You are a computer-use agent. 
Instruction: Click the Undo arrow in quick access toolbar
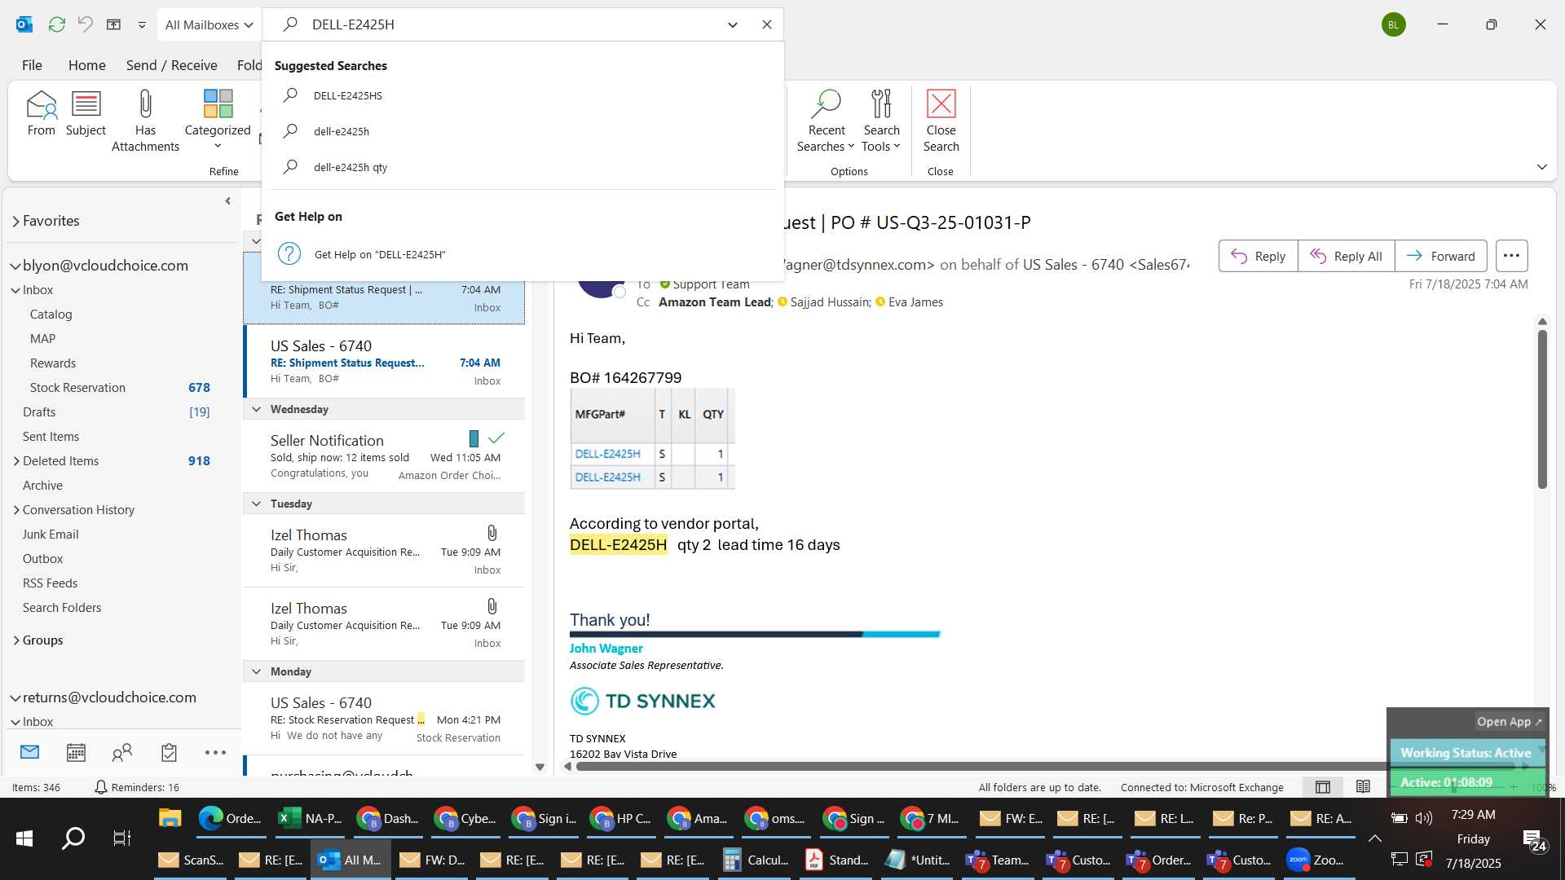[x=85, y=24]
